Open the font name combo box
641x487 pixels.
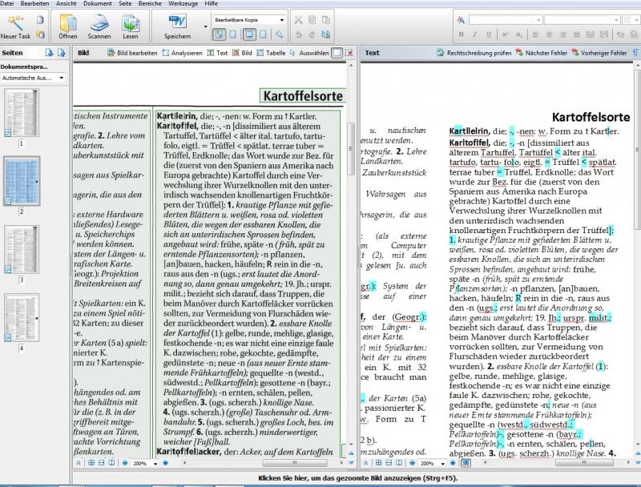pyautogui.click(x=582, y=19)
